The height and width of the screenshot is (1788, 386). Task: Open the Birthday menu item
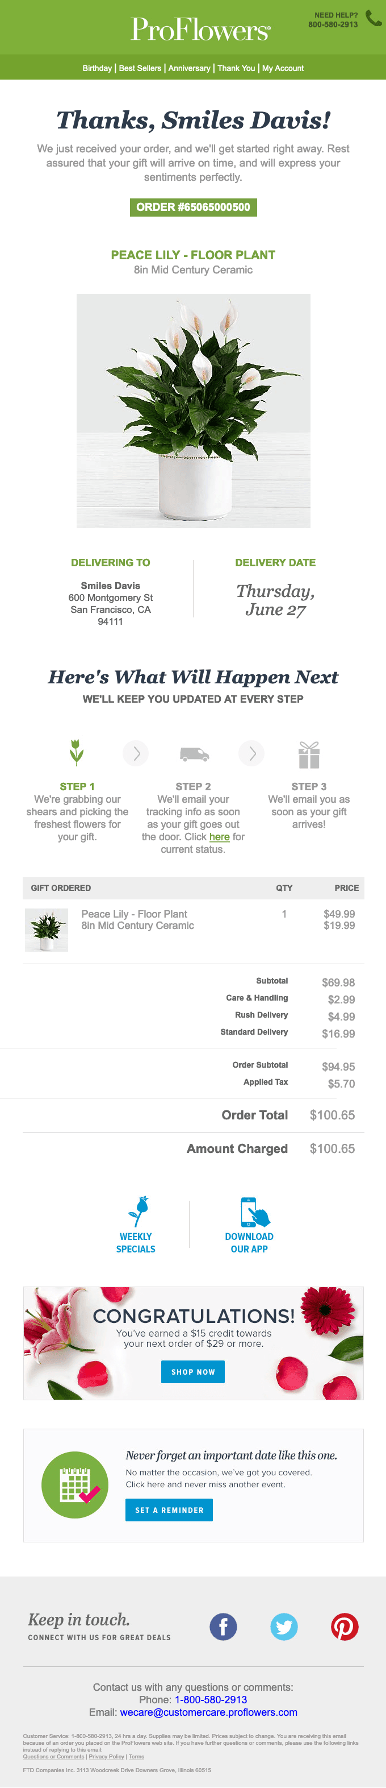pyautogui.click(x=97, y=68)
